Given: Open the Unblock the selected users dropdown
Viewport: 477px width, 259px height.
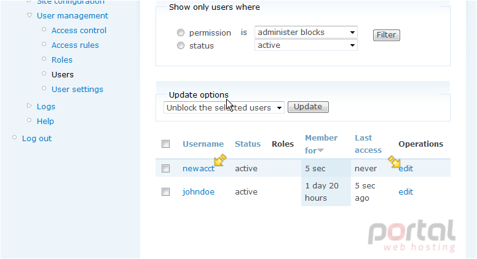Looking at the screenshot, I should (x=224, y=107).
